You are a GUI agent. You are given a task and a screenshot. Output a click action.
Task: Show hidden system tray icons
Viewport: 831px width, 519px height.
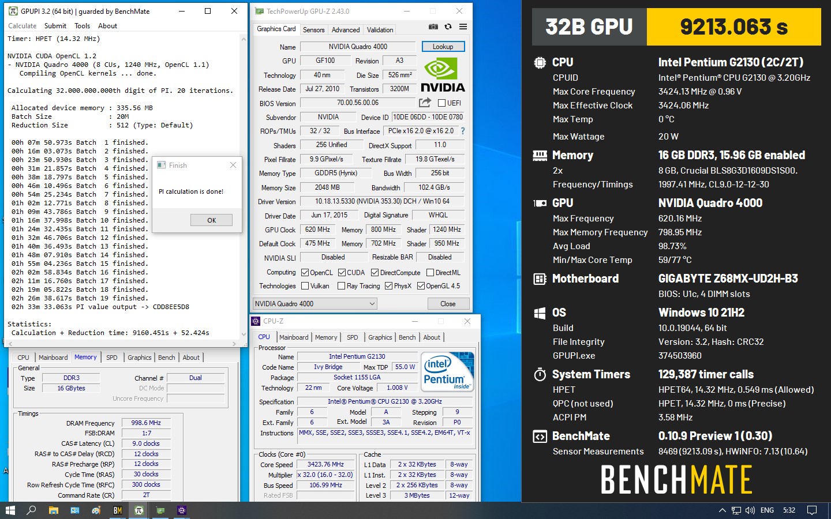pos(722,510)
